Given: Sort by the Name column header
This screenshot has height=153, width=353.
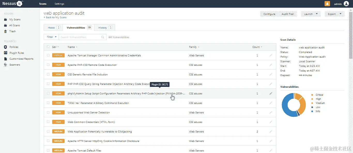Looking at the screenshot, I should [x=72, y=47].
